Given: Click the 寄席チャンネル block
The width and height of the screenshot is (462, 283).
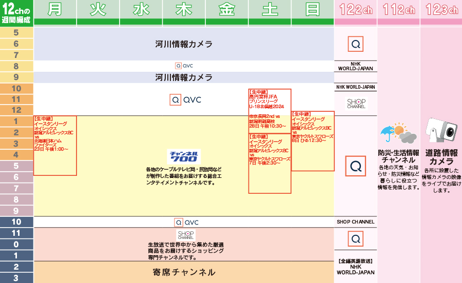Looking at the screenshot, I should 184,272.
